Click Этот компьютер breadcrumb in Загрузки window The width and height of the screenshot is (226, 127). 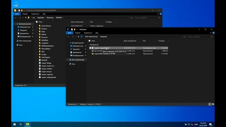tap(91, 37)
